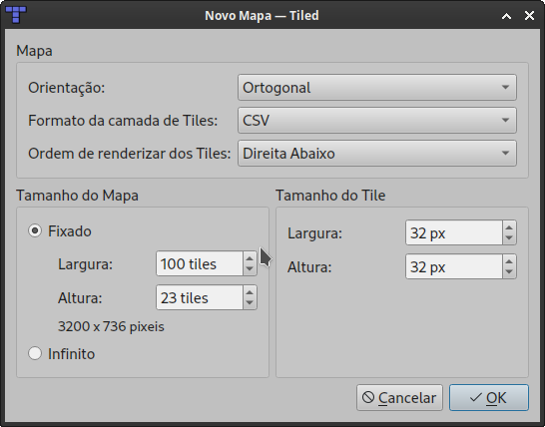Click the map Largura field showing 100 tiles

pos(200,263)
